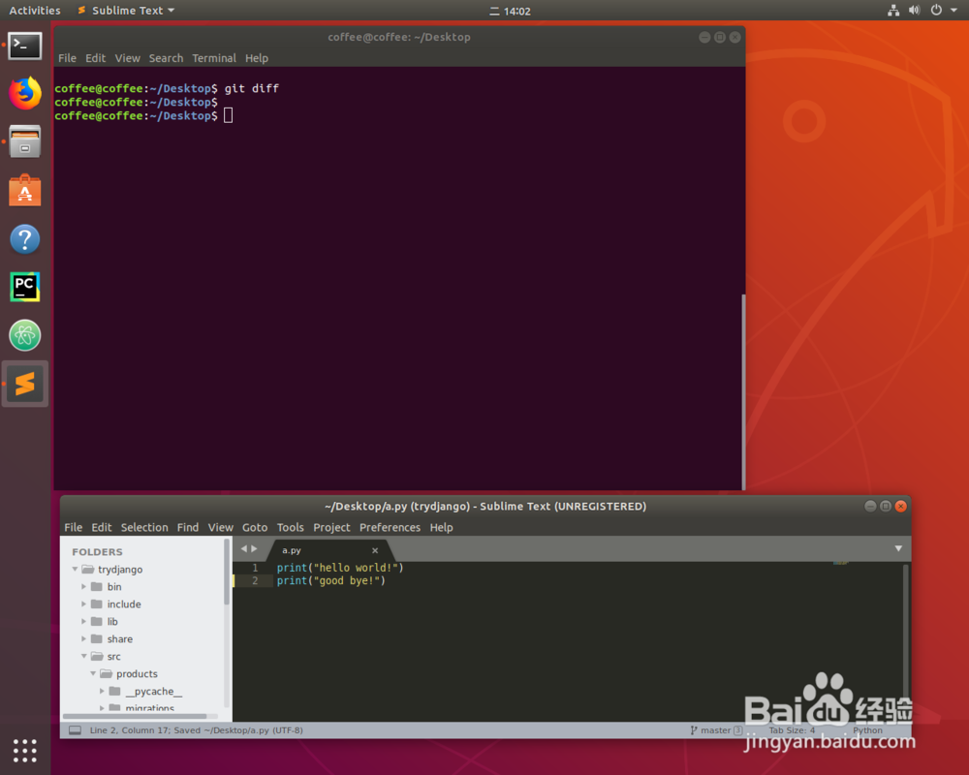
Task: Toggle Sublime side bar via status bar icon
Action: point(75,729)
